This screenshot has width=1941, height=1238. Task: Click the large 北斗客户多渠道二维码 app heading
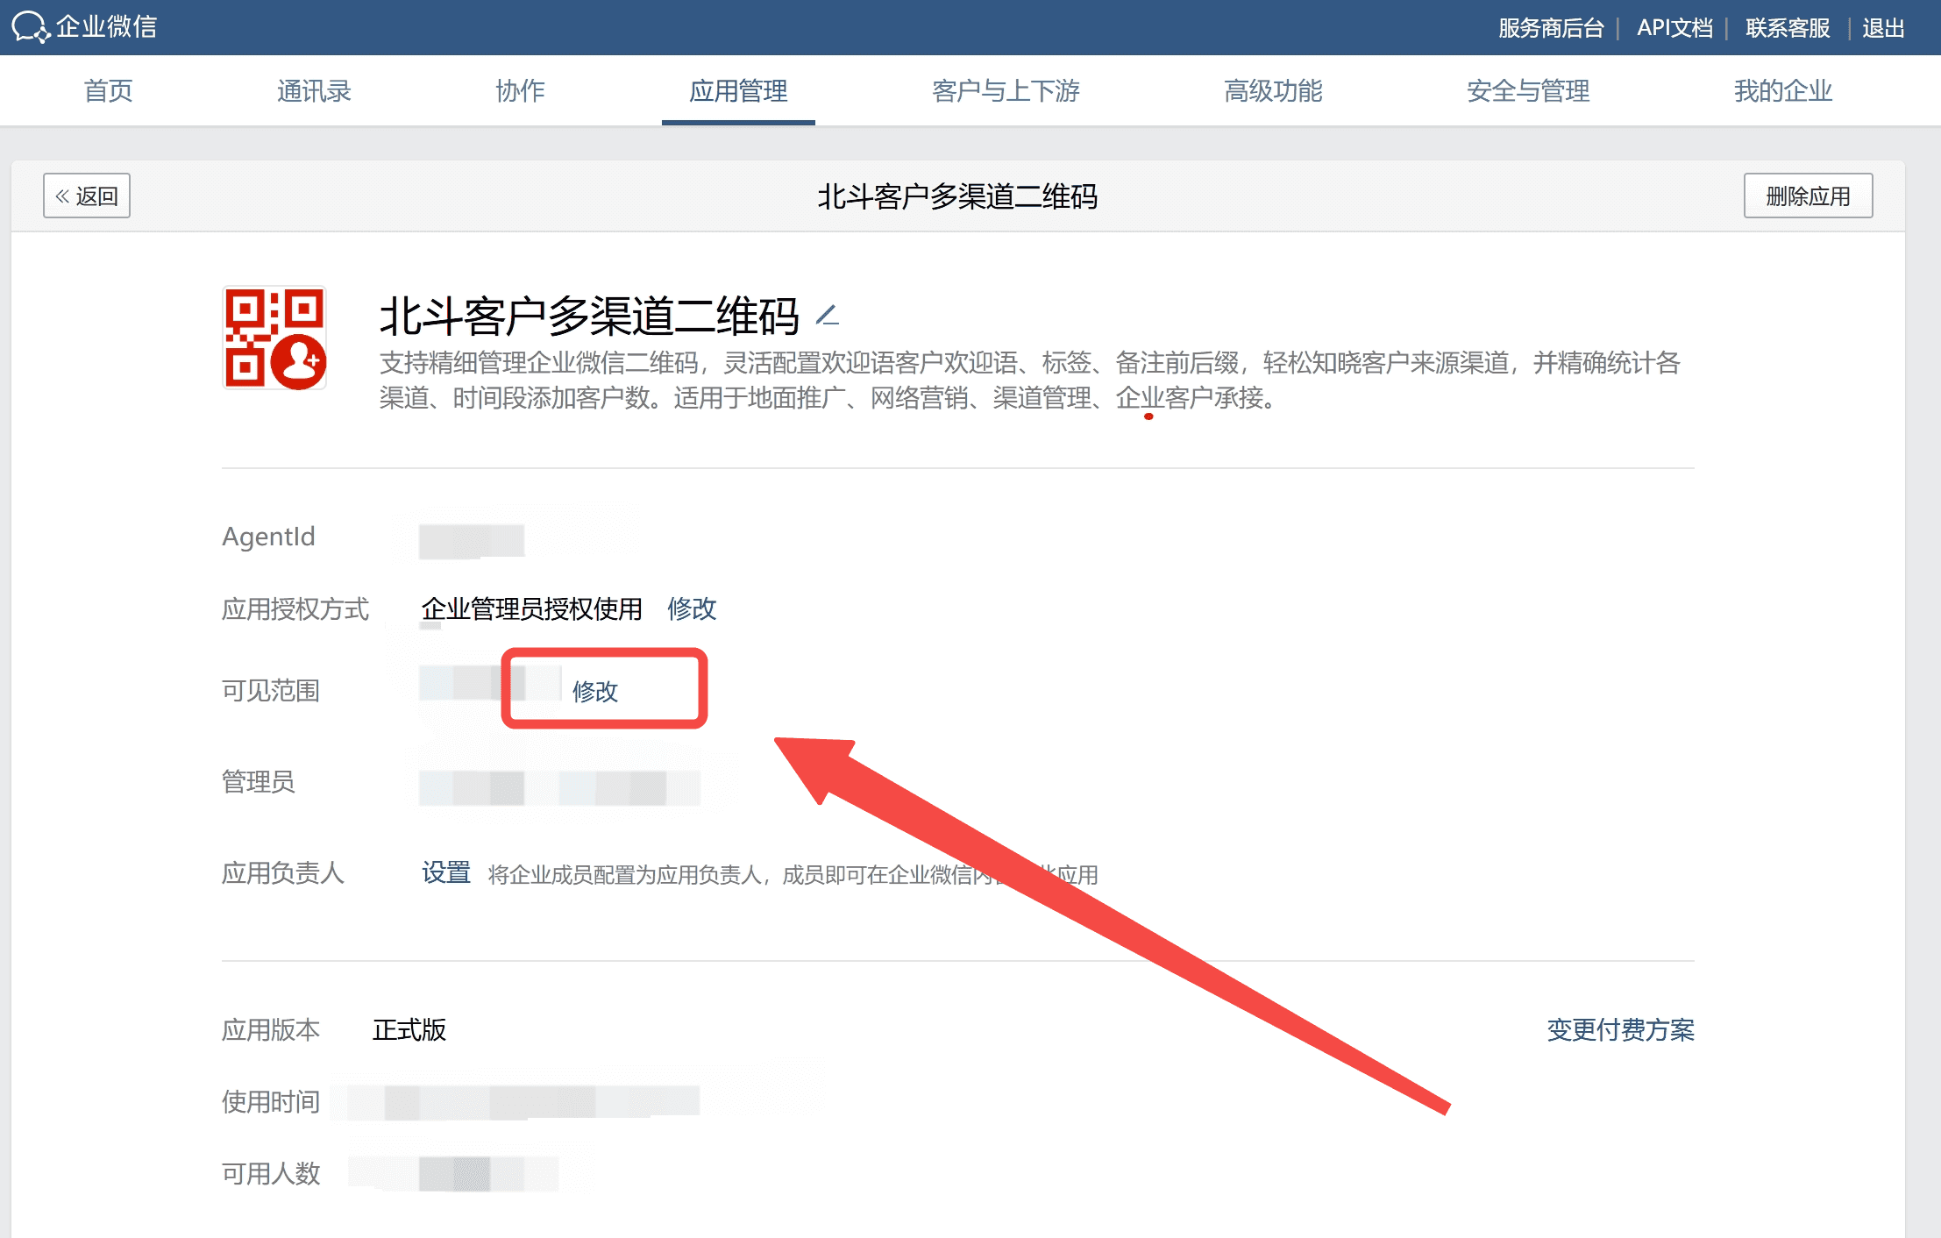pos(589,316)
